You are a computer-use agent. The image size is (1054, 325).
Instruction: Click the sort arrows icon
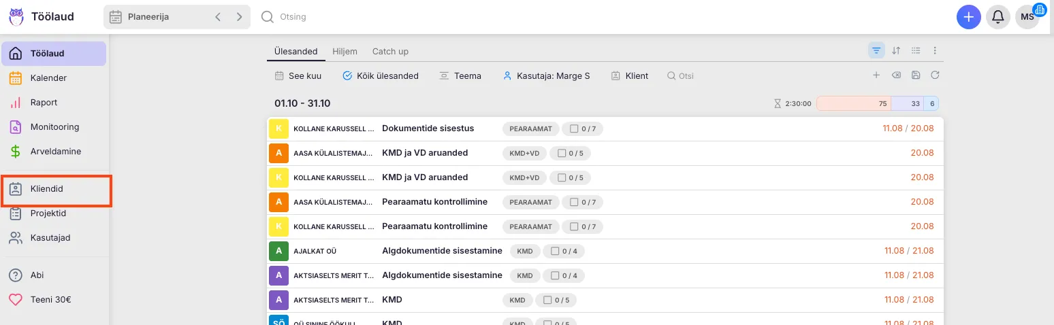point(896,51)
